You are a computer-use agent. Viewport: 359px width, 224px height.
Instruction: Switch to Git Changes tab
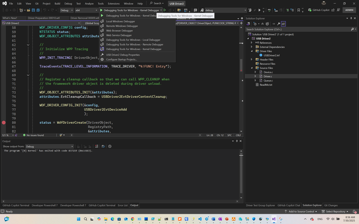click(x=331, y=205)
